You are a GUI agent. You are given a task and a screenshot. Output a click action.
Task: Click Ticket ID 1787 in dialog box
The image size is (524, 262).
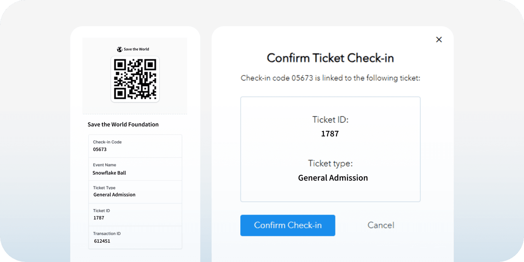coord(330,134)
